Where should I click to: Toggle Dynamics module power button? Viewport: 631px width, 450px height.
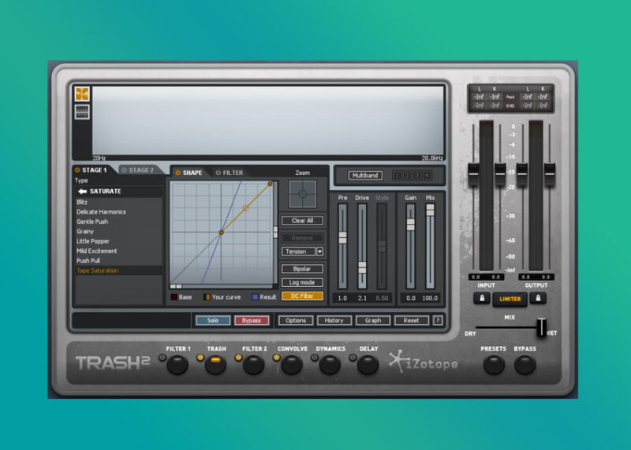pos(314,358)
